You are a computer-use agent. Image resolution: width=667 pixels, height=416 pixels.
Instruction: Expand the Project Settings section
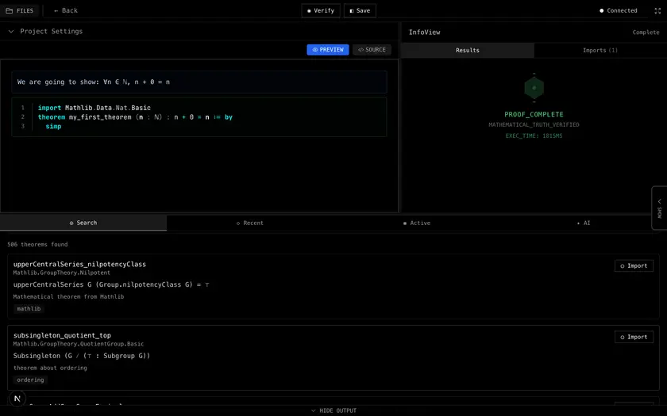45,31
